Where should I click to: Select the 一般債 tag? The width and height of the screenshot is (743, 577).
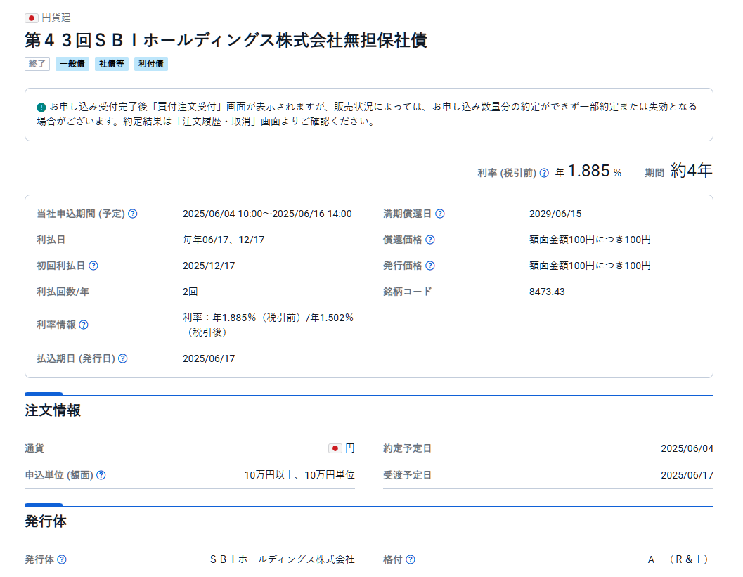(x=72, y=64)
